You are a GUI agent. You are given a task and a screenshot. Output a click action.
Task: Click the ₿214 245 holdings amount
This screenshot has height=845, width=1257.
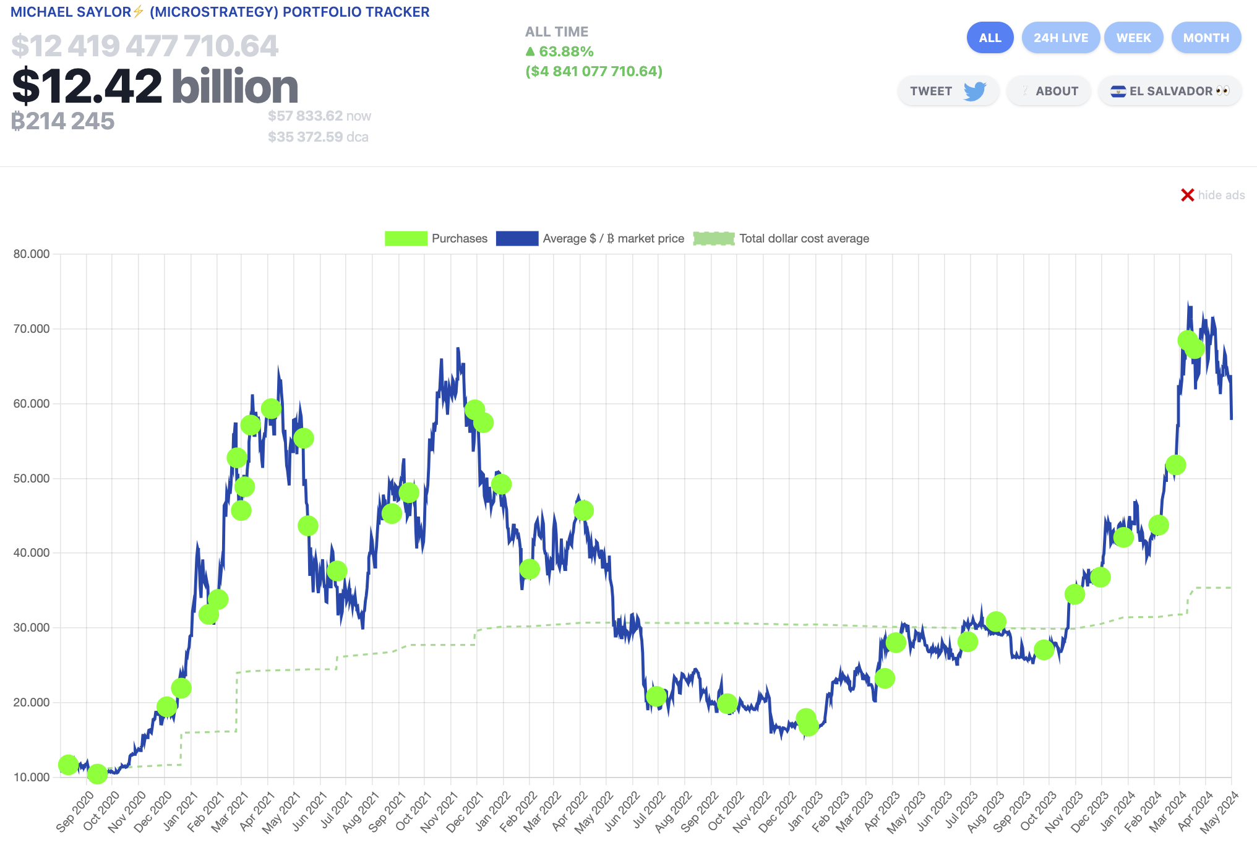pos(63,121)
